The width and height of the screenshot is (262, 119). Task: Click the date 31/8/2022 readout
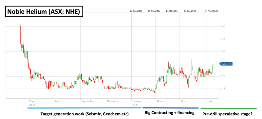211,11
